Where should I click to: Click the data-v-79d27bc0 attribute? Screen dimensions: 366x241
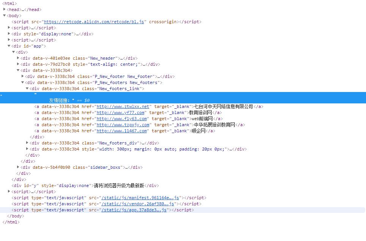51,64
